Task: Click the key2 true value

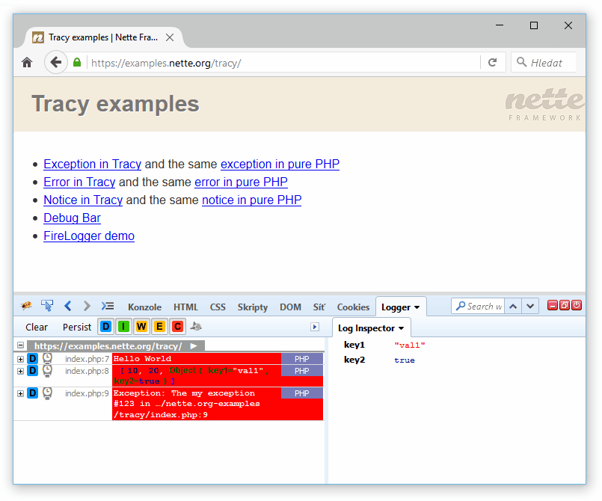Action: click(405, 360)
